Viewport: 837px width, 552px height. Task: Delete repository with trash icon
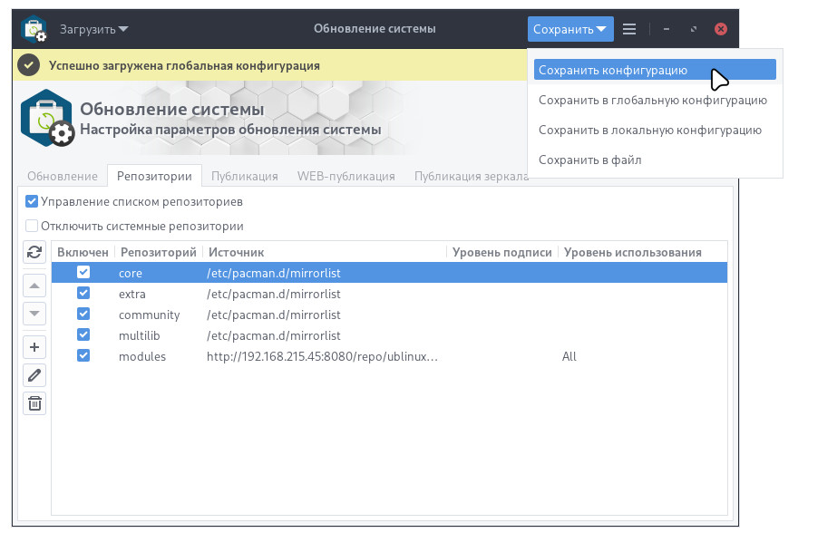pos(34,403)
